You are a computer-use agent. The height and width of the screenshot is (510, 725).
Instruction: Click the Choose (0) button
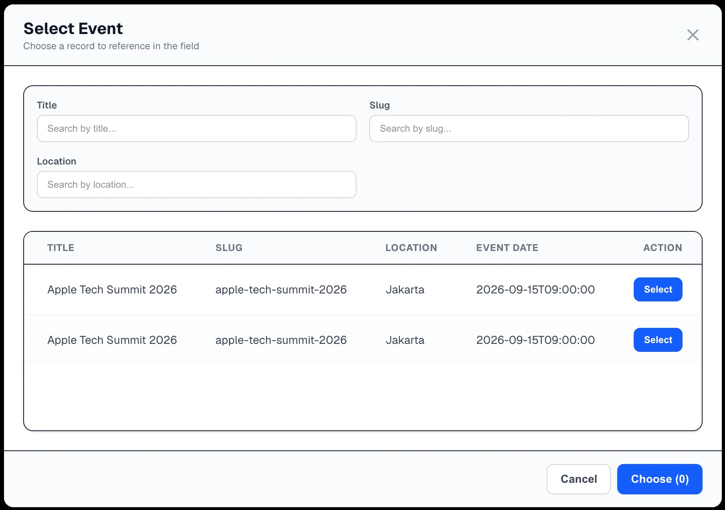click(660, 479)
